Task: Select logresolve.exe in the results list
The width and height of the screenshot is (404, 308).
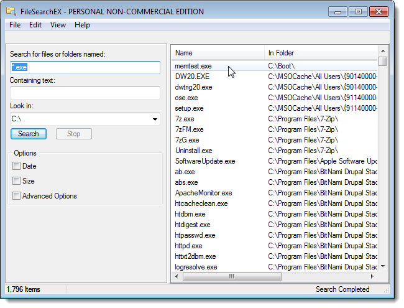Action: click(x=196, y=267)
